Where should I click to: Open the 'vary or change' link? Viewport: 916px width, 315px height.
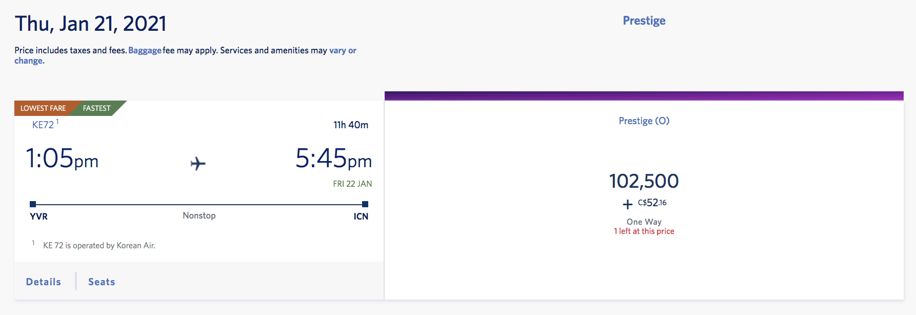(x=185, y=55)
